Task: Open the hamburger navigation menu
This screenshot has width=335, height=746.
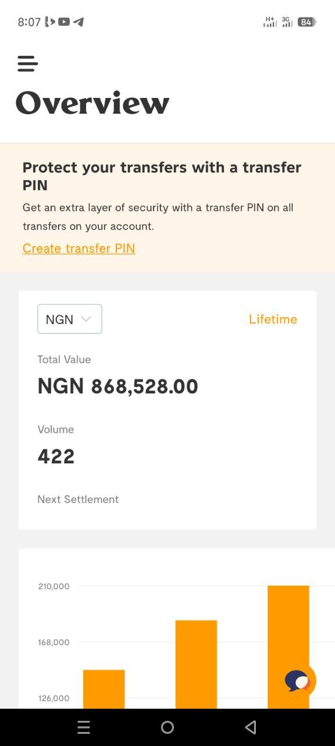Action: tap(27, 64)
